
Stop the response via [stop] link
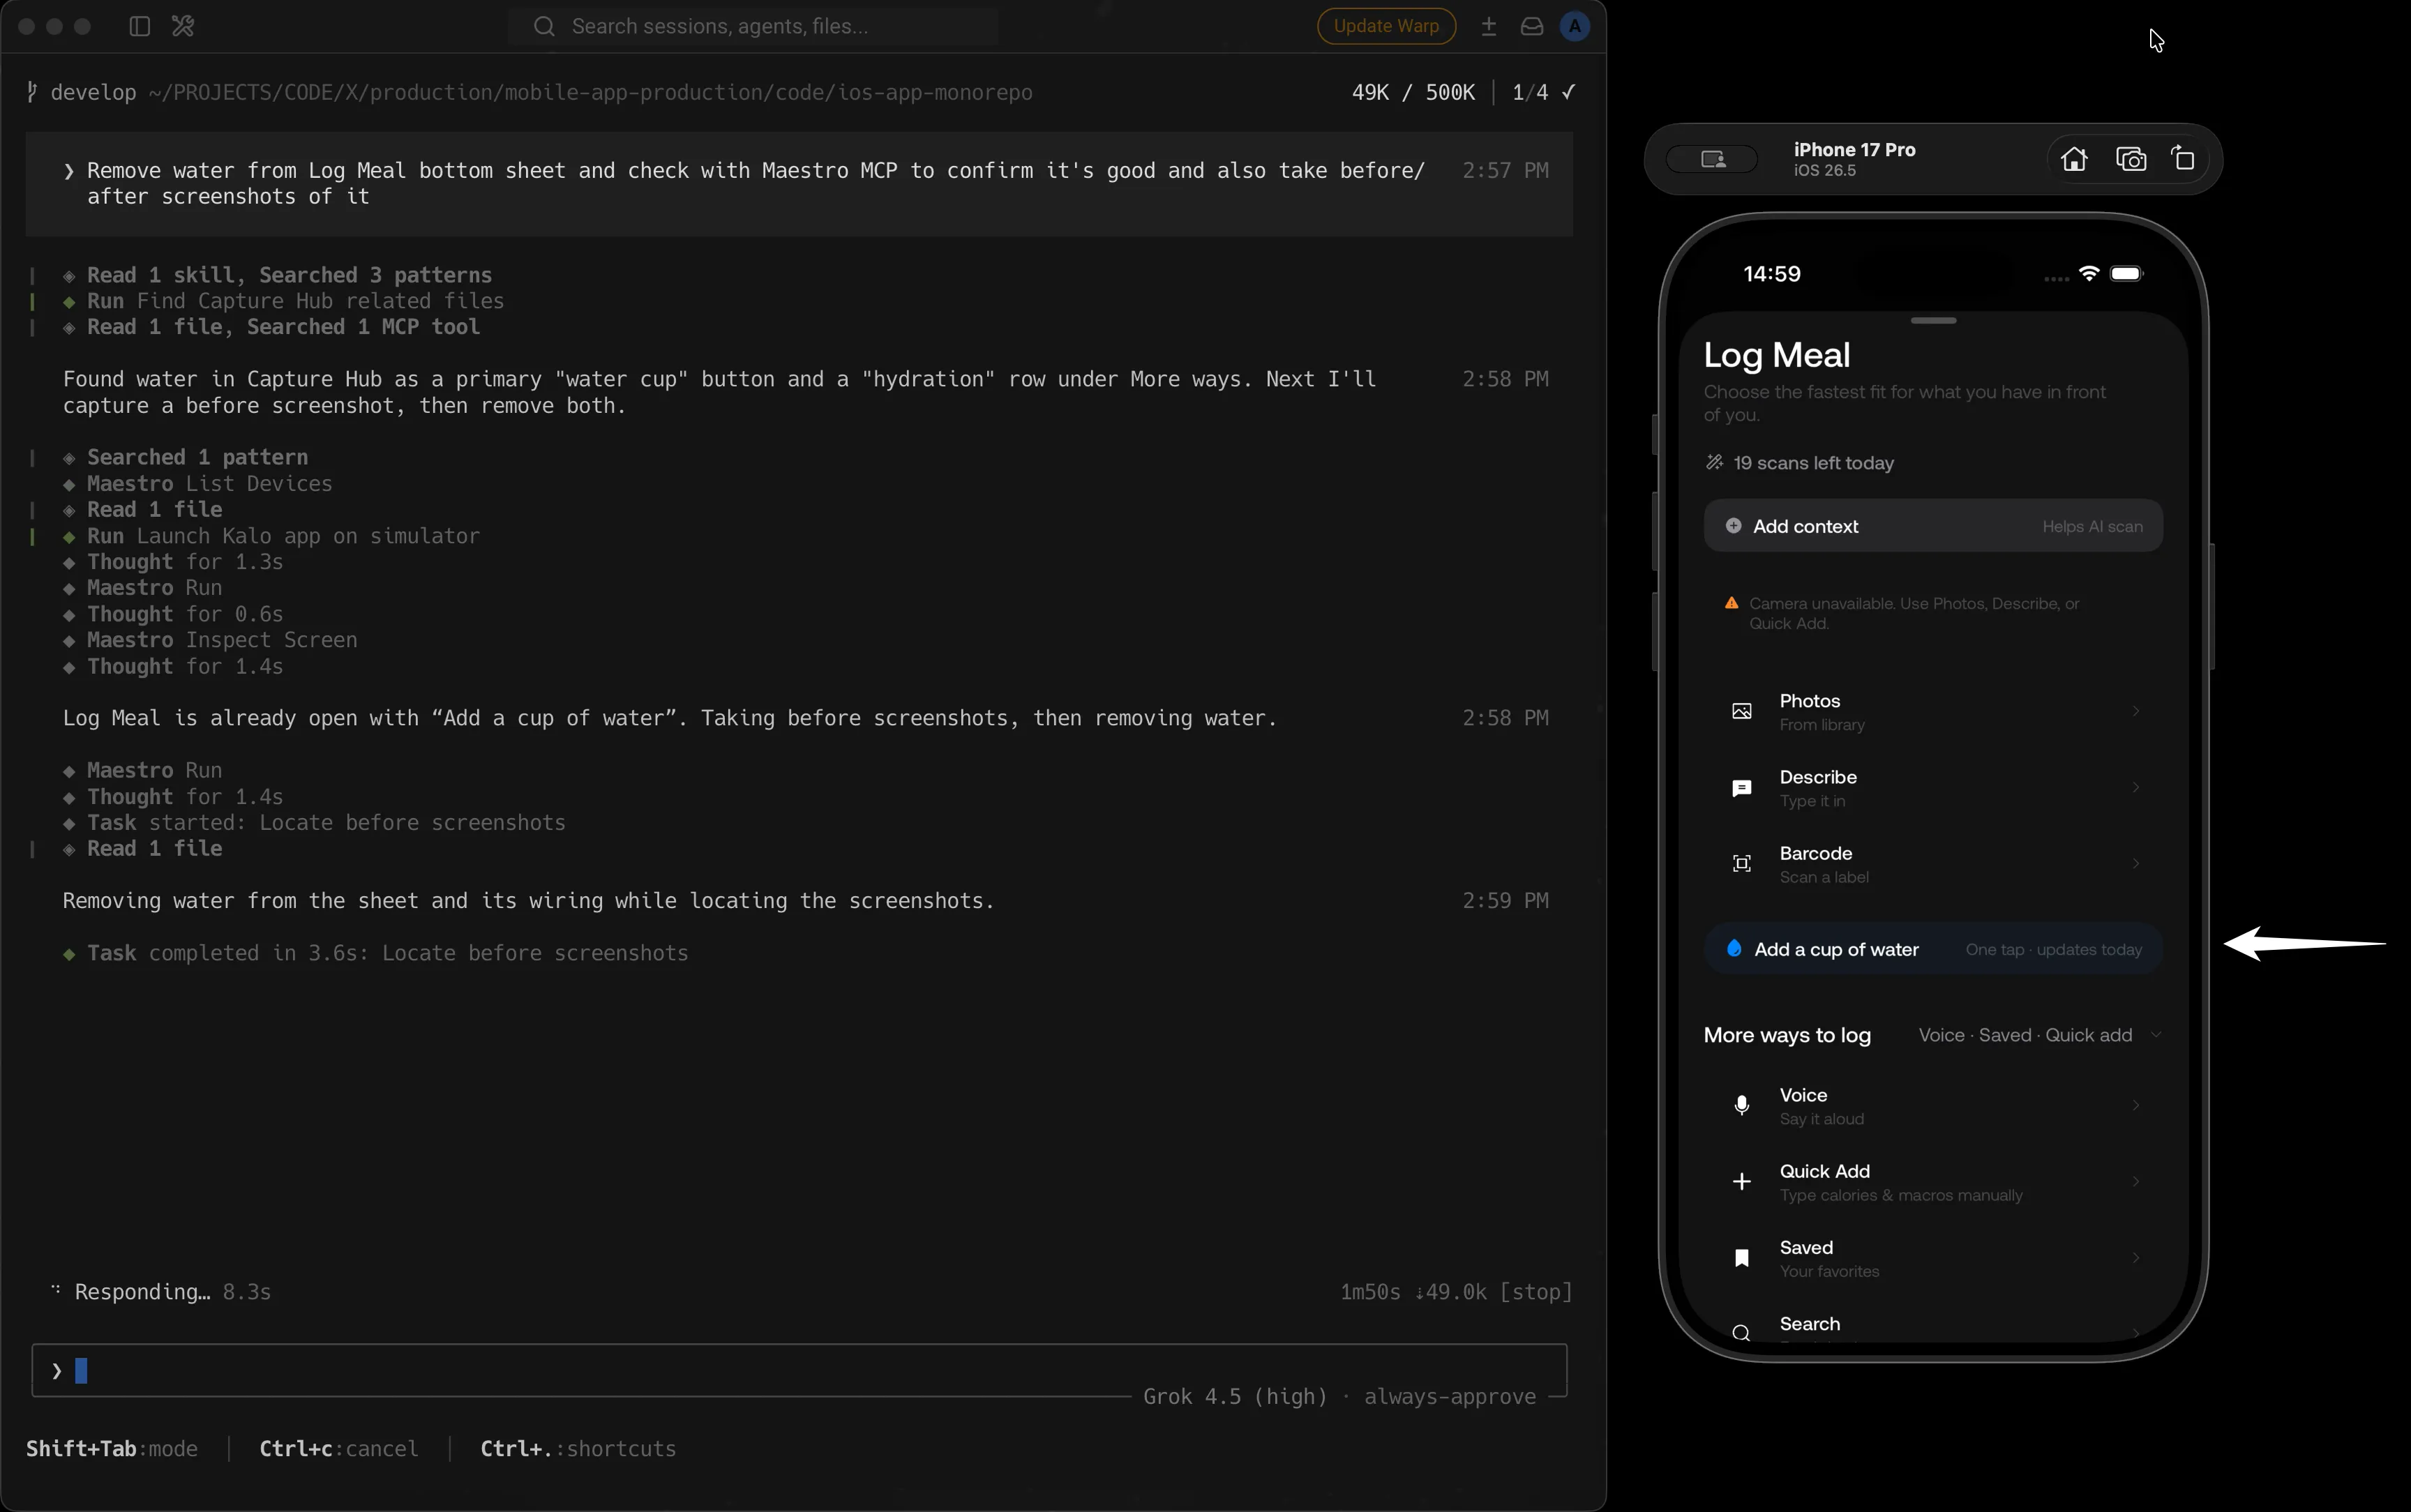1535,1292
